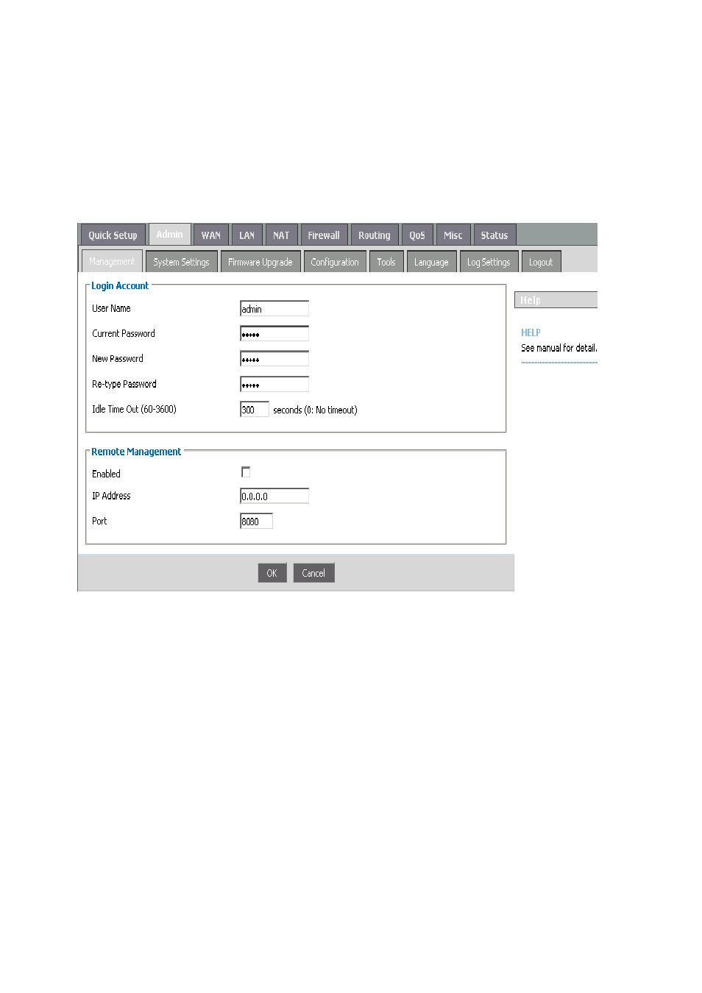Focus the Re-type Password field
Viewport: 702px width, 993px height.
click(x=274, y=385)
